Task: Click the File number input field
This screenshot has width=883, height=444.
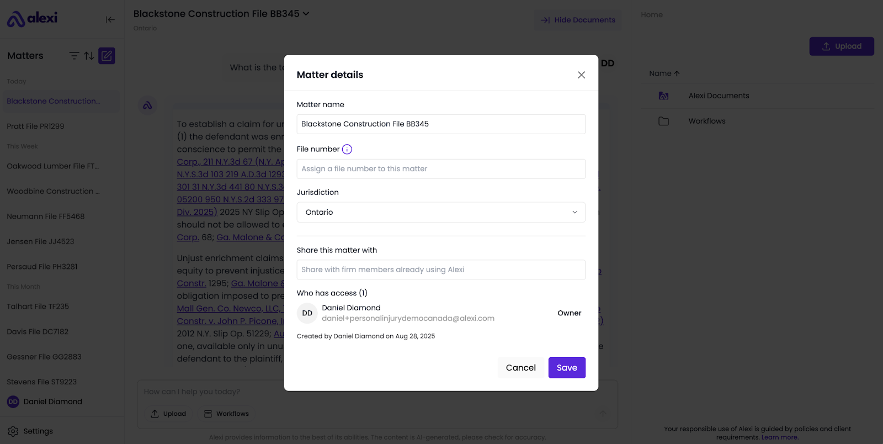Action: (441, 169)
